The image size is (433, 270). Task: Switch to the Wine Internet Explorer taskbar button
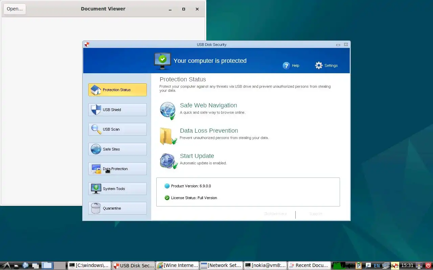(x=177, y=266)
